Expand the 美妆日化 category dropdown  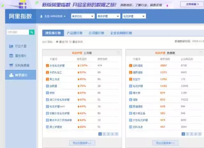(83, 16)
